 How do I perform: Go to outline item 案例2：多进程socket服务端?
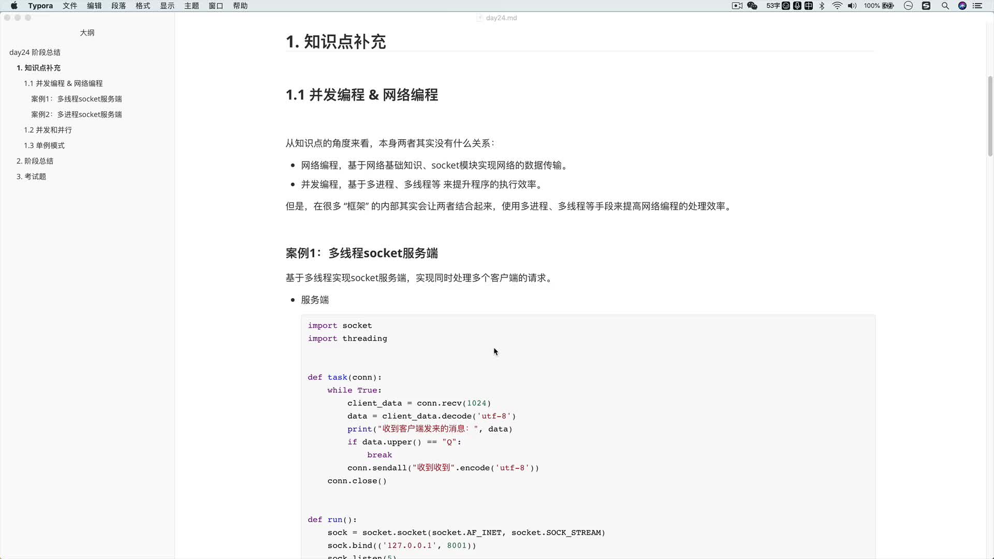click(x=77, y=114)
